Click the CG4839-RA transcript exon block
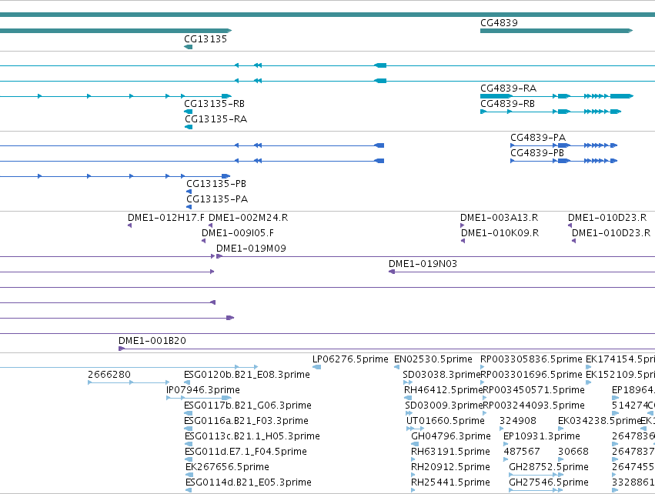This screenshot has height=494, width=655. click(496, 96)
